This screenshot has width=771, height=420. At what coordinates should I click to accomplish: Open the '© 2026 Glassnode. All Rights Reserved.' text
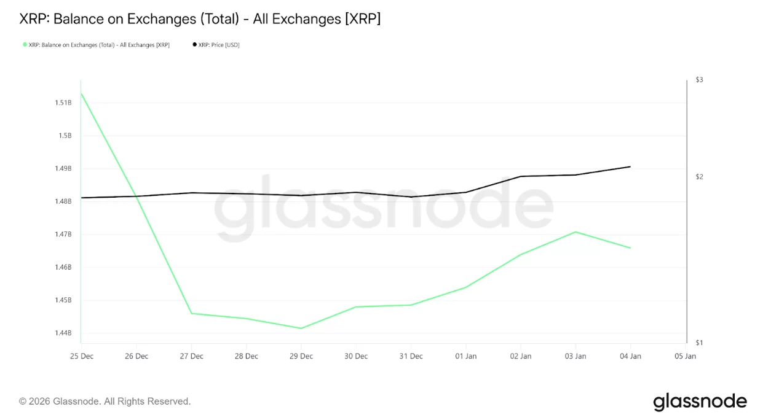pos(105,402)
